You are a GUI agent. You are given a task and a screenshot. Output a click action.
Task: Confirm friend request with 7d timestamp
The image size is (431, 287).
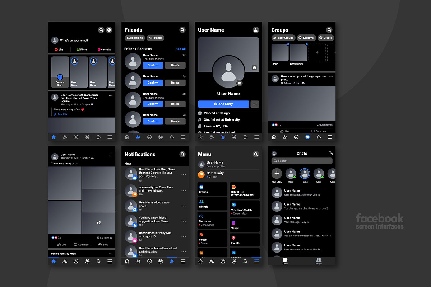(153, 121)
